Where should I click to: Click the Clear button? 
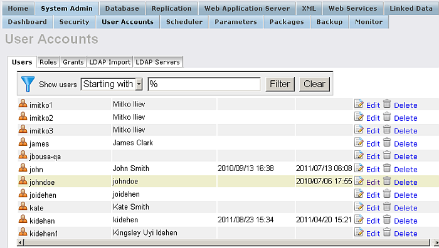tap(314, 84)
